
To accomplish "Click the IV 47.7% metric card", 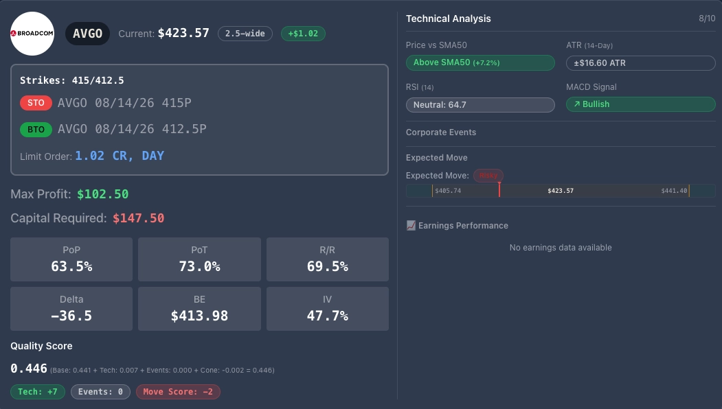I will (328, 309).
